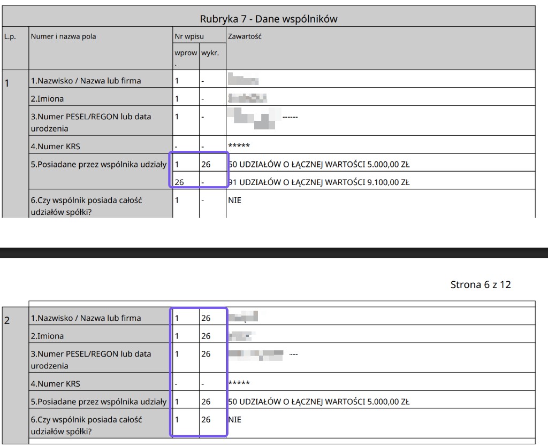Click the '1.Nazwisko / Nazwa lub firma' label for partner 2
This screenshot has width=548, height=447.
[86, 318]
